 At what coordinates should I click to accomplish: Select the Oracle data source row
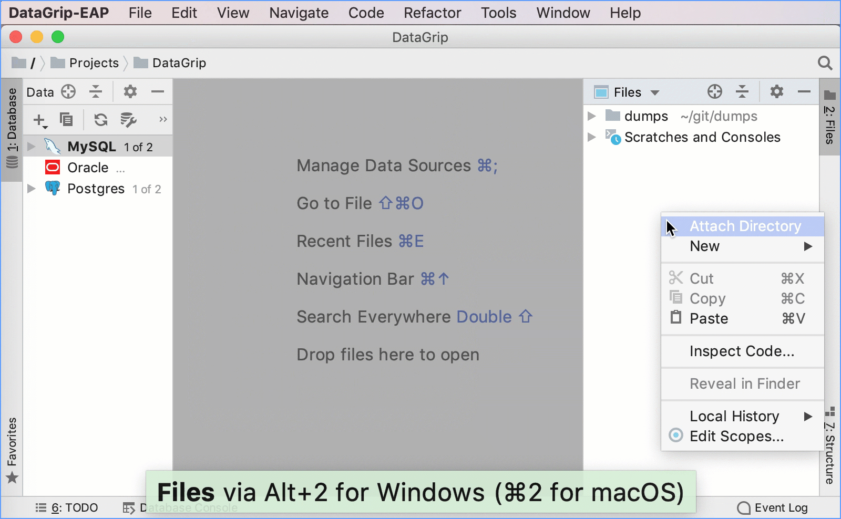pyautogui.click(x=98, y=168)
